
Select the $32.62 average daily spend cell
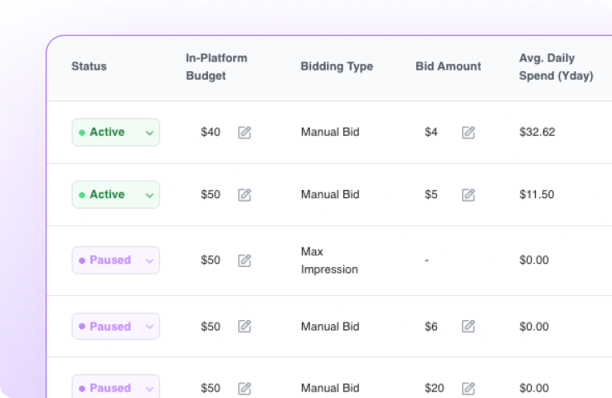537,133
